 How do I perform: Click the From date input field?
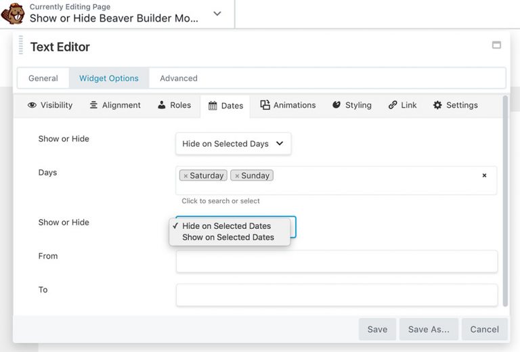click(x=337, y=261)
